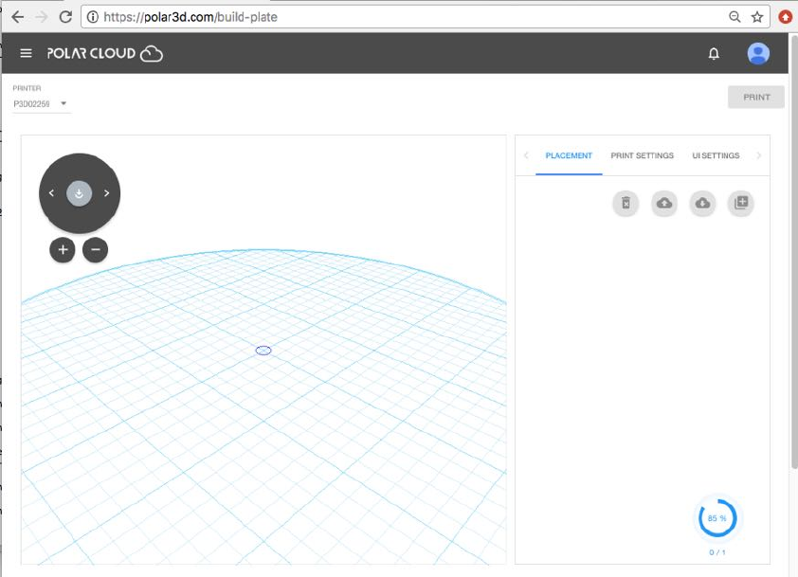
Task: Click the 85 % progress circle
Action: pyautogui.click(x=717, y=518)
